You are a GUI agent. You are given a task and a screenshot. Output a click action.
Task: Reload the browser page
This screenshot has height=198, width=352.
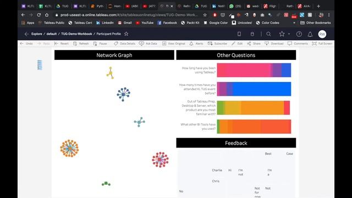click(x=39, y=15)
